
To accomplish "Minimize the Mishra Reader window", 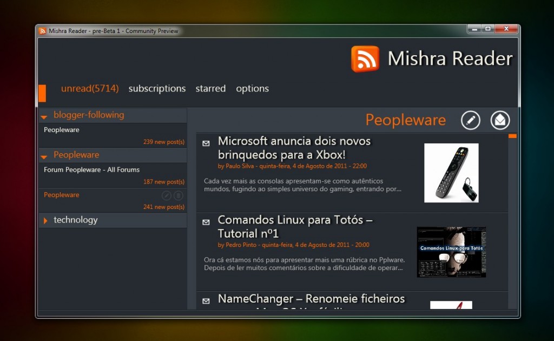I will pyautogui.click(x=474, y=29).
